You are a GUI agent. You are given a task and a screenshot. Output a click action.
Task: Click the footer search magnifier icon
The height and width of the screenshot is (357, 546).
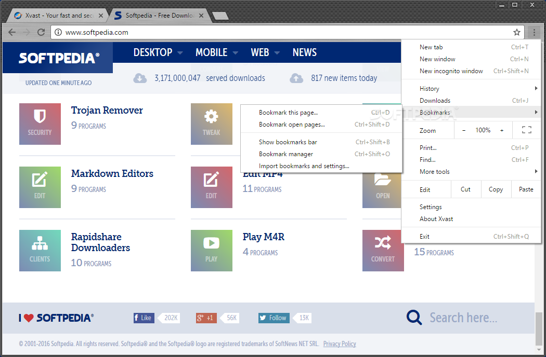pos(414,318)
